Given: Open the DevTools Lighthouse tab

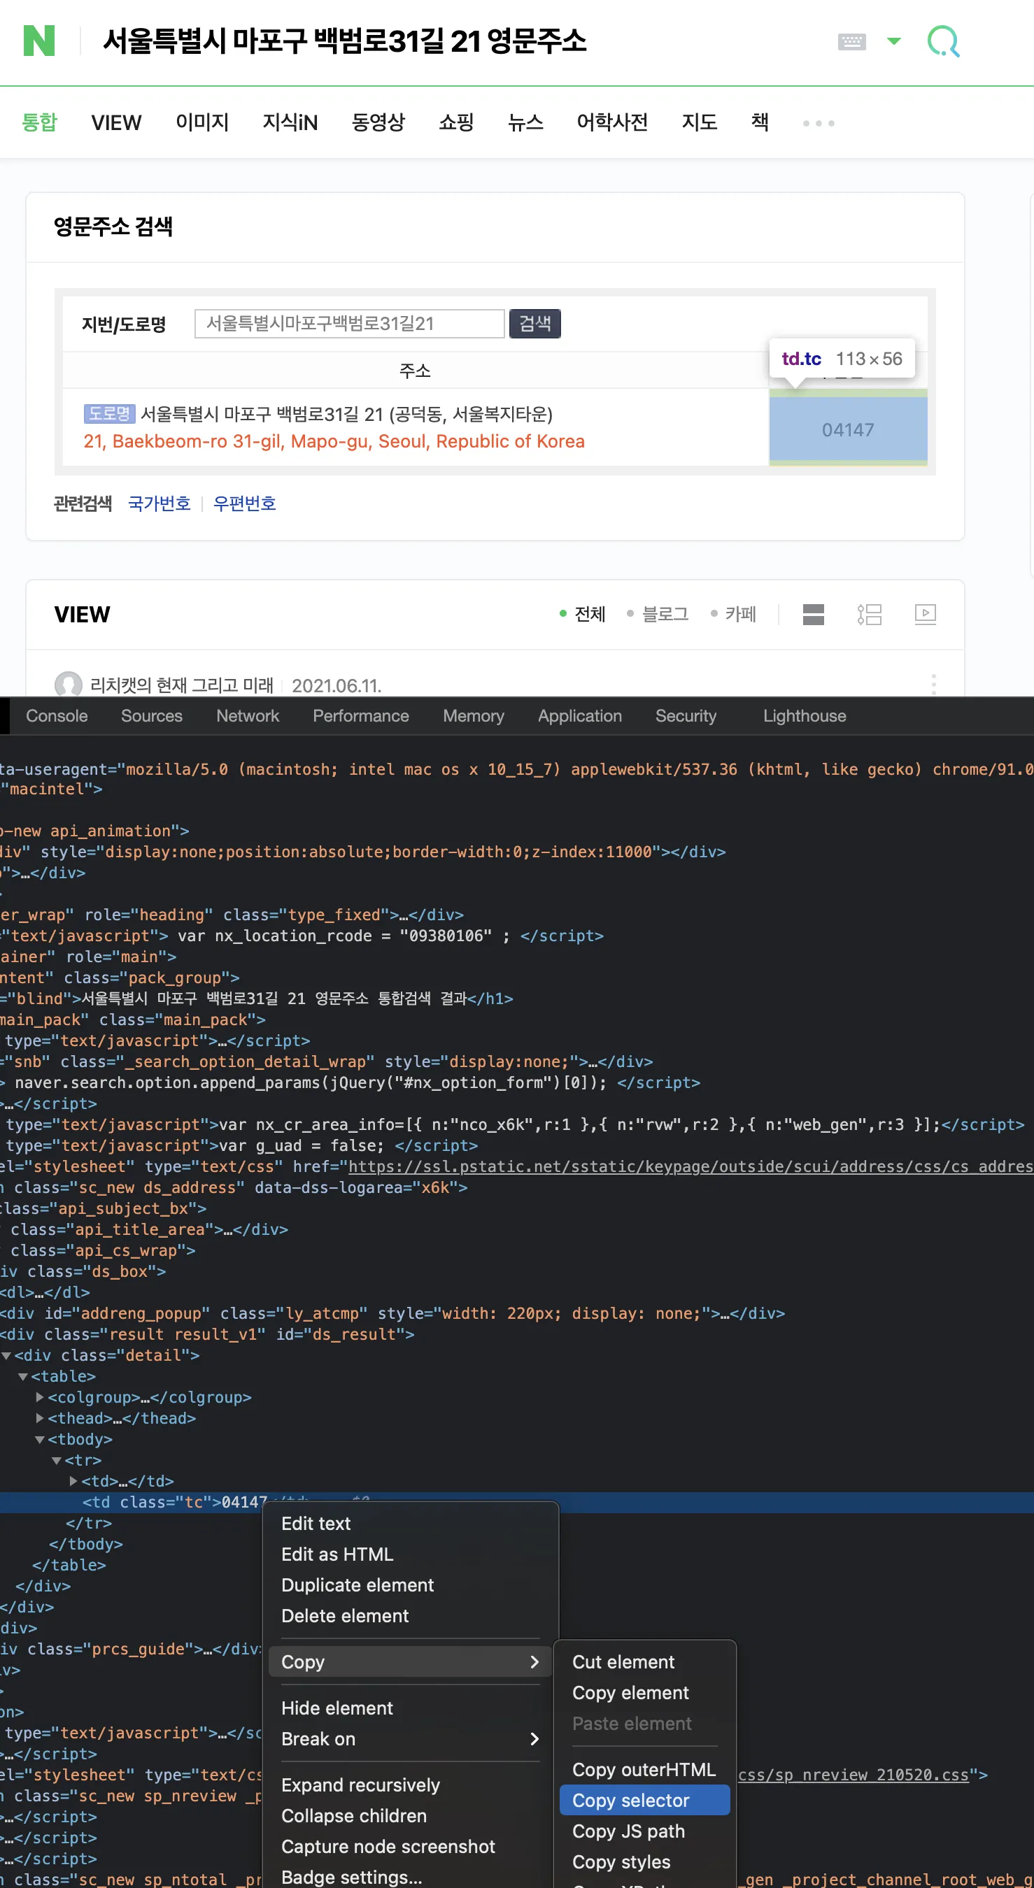Looking at the screenshot, I should click(805, 716).
